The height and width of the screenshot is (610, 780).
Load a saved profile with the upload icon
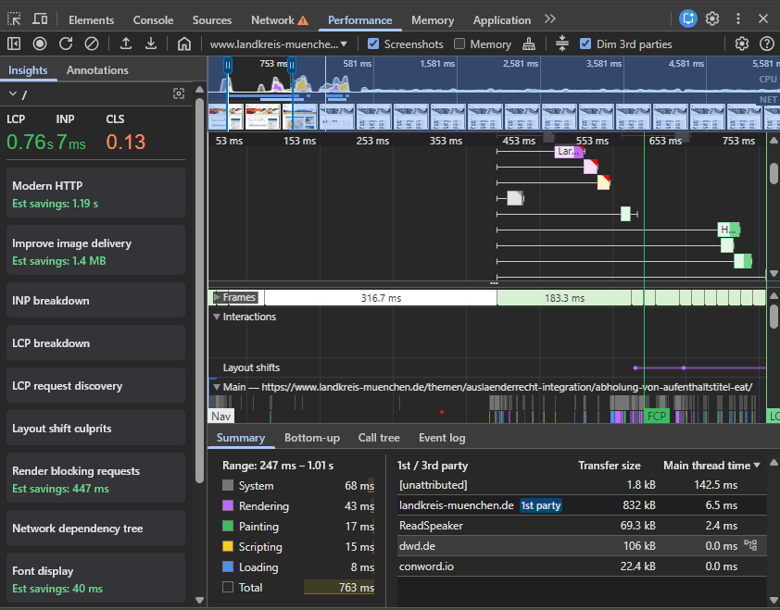(x=124, y=44)
